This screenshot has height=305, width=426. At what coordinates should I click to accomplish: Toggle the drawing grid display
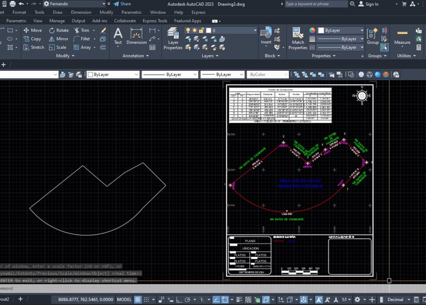(138, 299)
